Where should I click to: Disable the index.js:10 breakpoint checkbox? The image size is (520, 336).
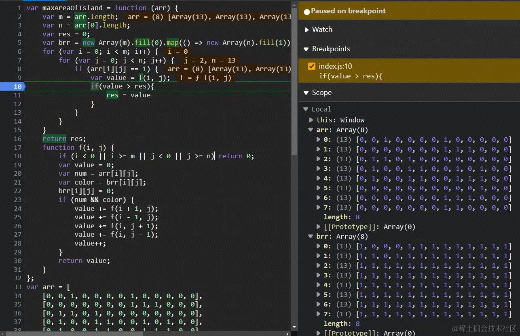(311, 66)
